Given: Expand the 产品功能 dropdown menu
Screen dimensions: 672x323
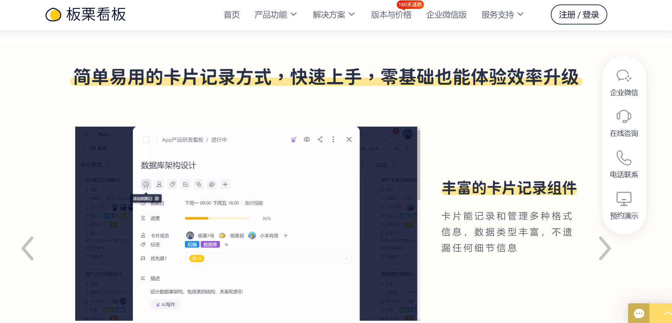Looking at the screenshot, I should pos(276,14).
